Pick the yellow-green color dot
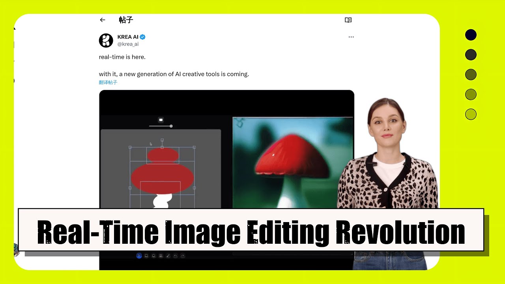505x284 pixels. [471, 114]
